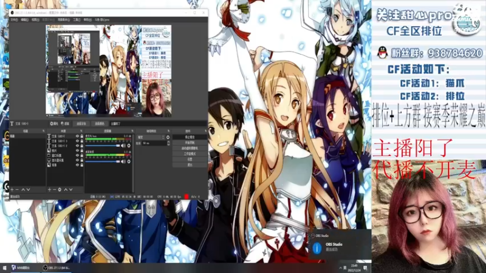Select the scene entry in Scenes list
The width and height of the screenshot is (486, 273).
pyautogui.click(x=27, y=136)
